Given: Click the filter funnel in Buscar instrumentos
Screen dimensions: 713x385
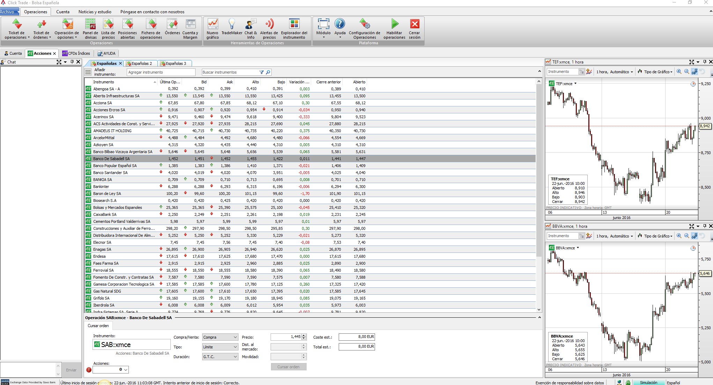Looking at the screenshot, I should click(262, 72).
